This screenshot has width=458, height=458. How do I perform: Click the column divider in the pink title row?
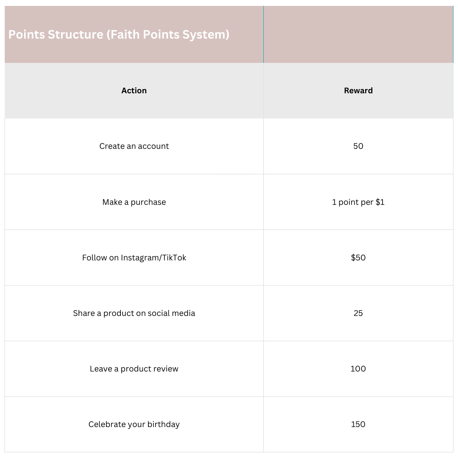[x=263, y=34]
